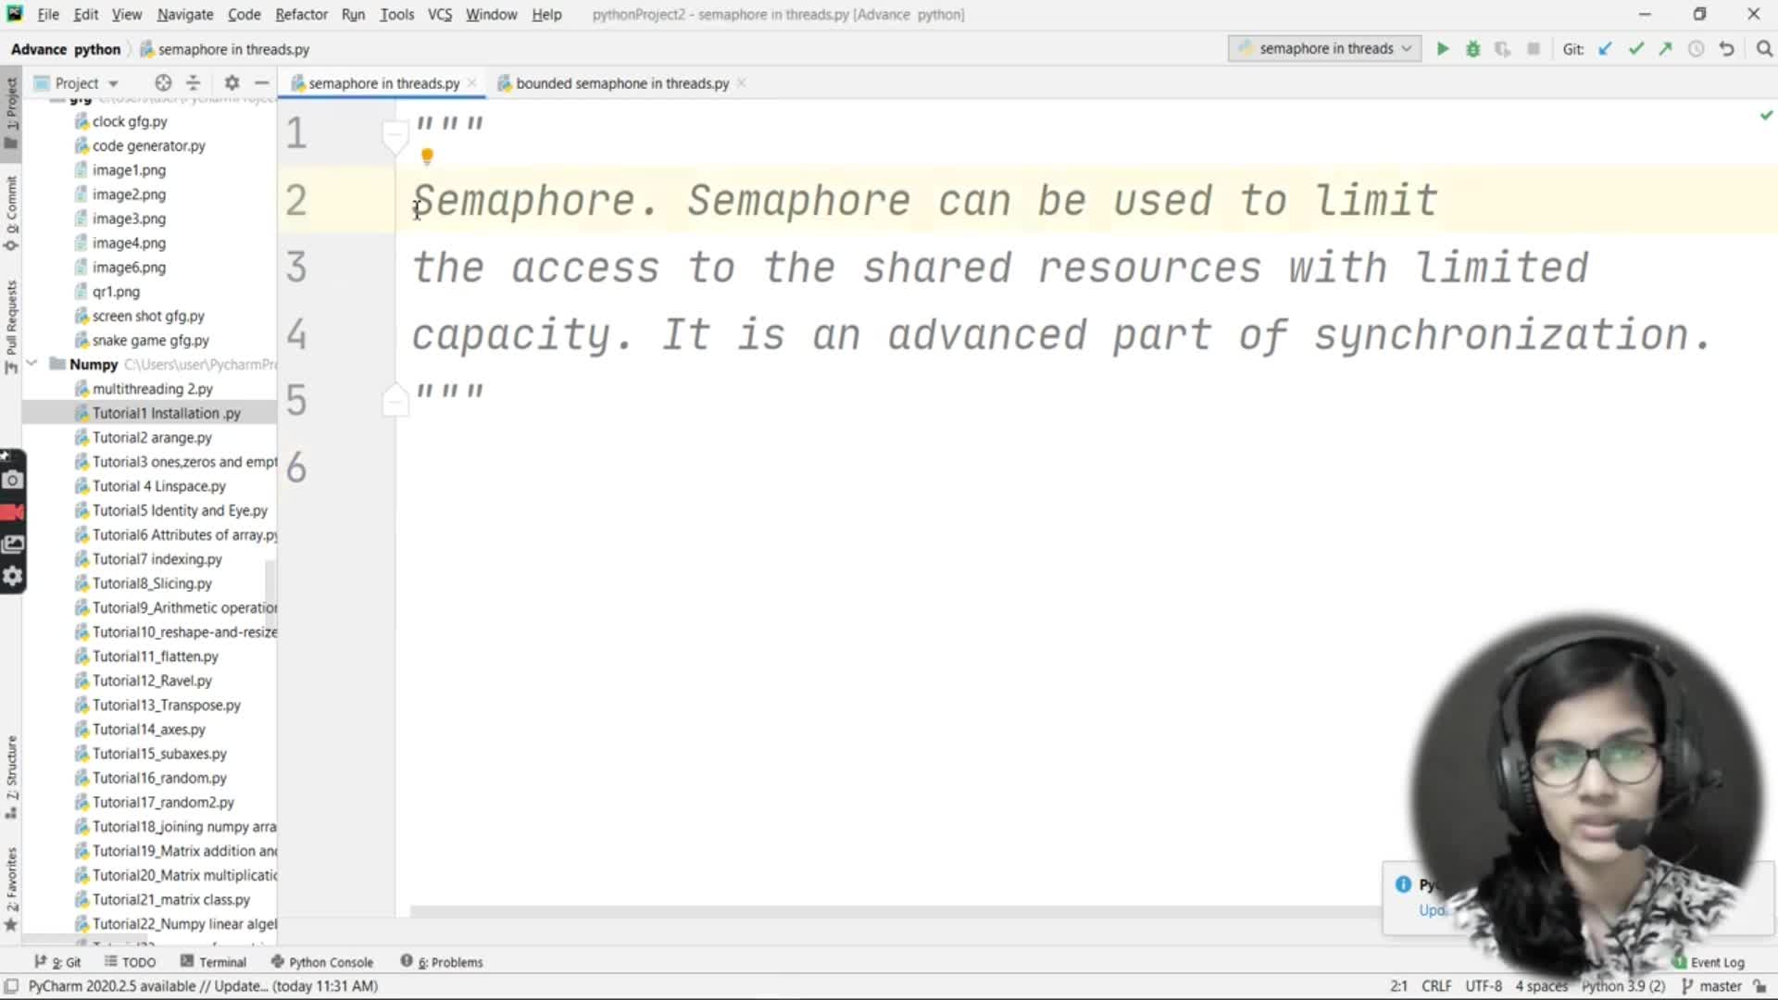Screen dimensions: 1778x1000
Task: Run with coverage icon in toolbar
Action: pyautogui.click(x=1503, y=49)
